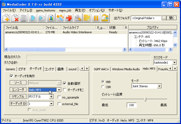Viewport: 181px width, 124px height.
Task: Select the CBR radio button
Action: coord(103,87)
